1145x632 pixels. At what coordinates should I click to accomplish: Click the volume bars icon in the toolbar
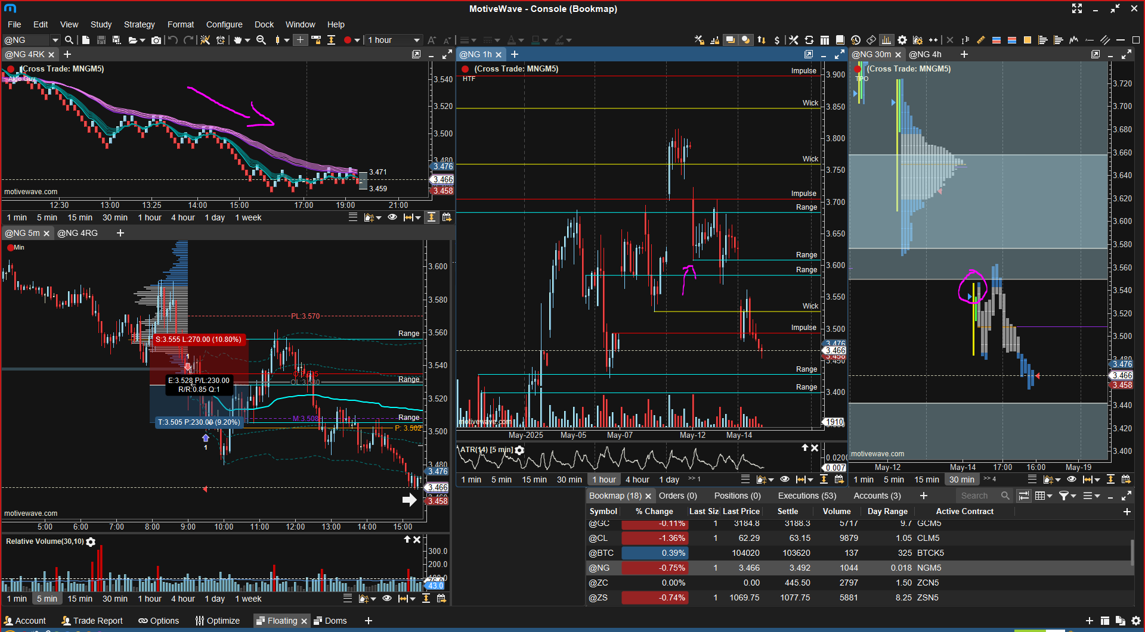[x=887, y=40]
